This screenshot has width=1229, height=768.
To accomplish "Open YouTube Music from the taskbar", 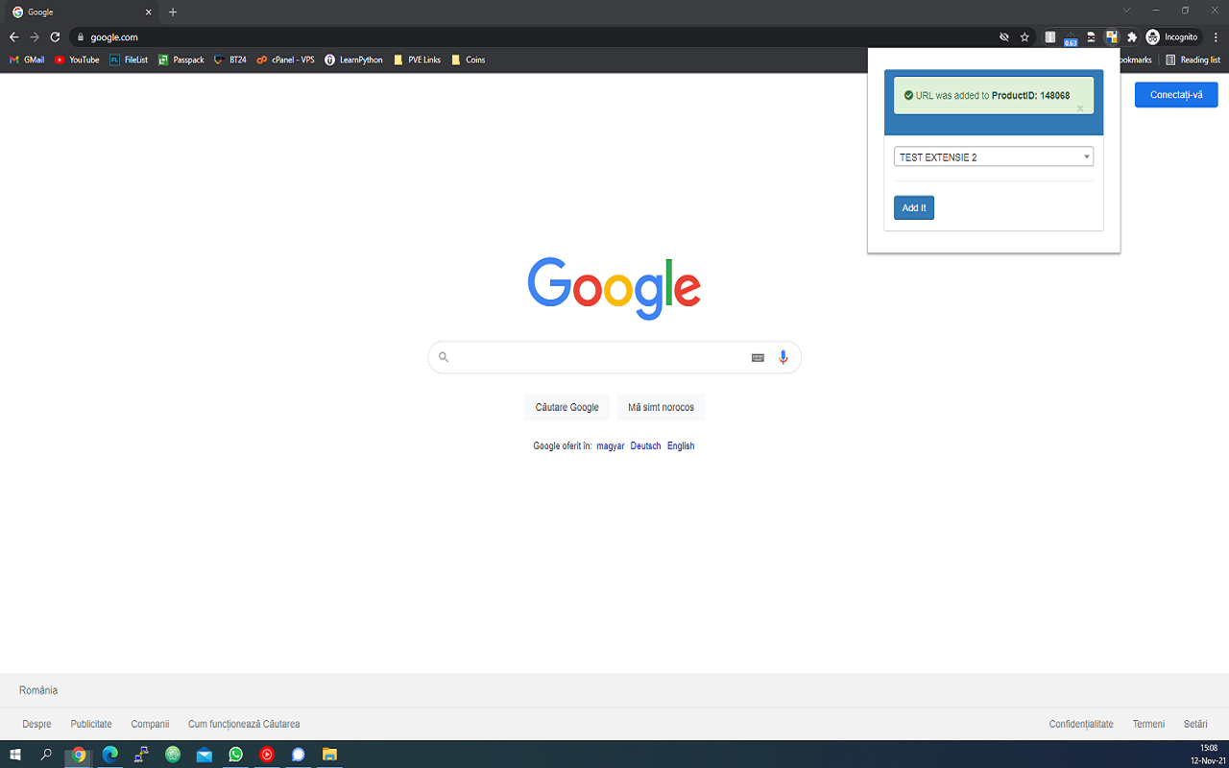I will [x=267, y=755].
